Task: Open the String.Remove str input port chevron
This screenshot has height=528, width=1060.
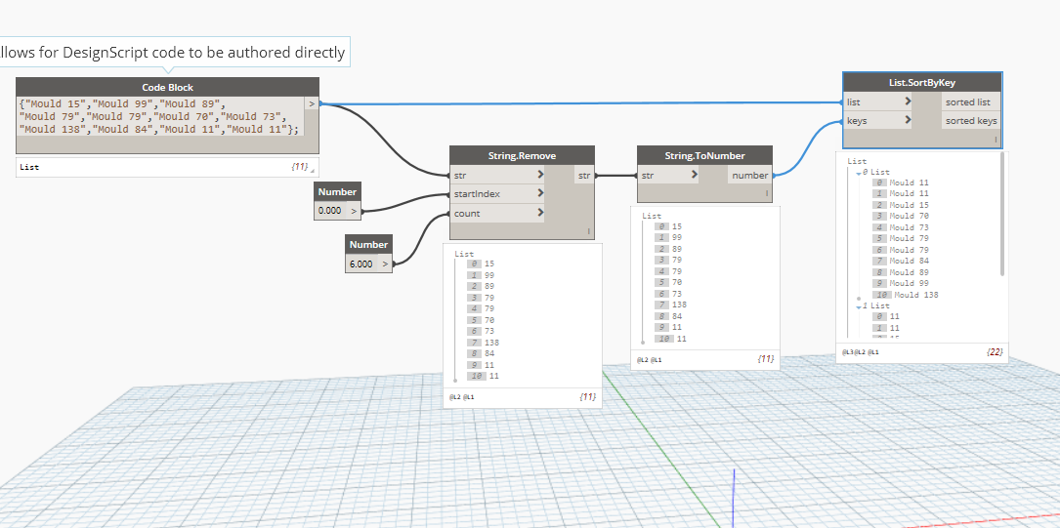Action: (x=541, y=176)
